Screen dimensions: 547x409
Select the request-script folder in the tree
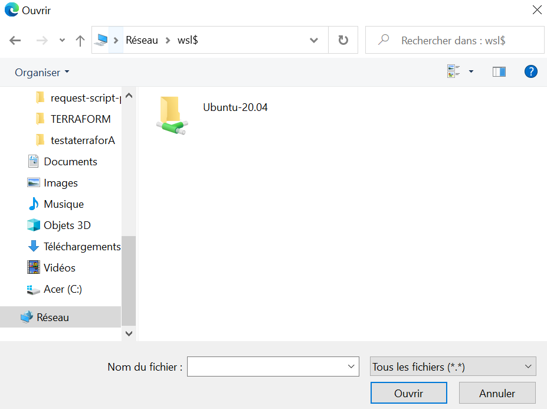tap(78, 98)
